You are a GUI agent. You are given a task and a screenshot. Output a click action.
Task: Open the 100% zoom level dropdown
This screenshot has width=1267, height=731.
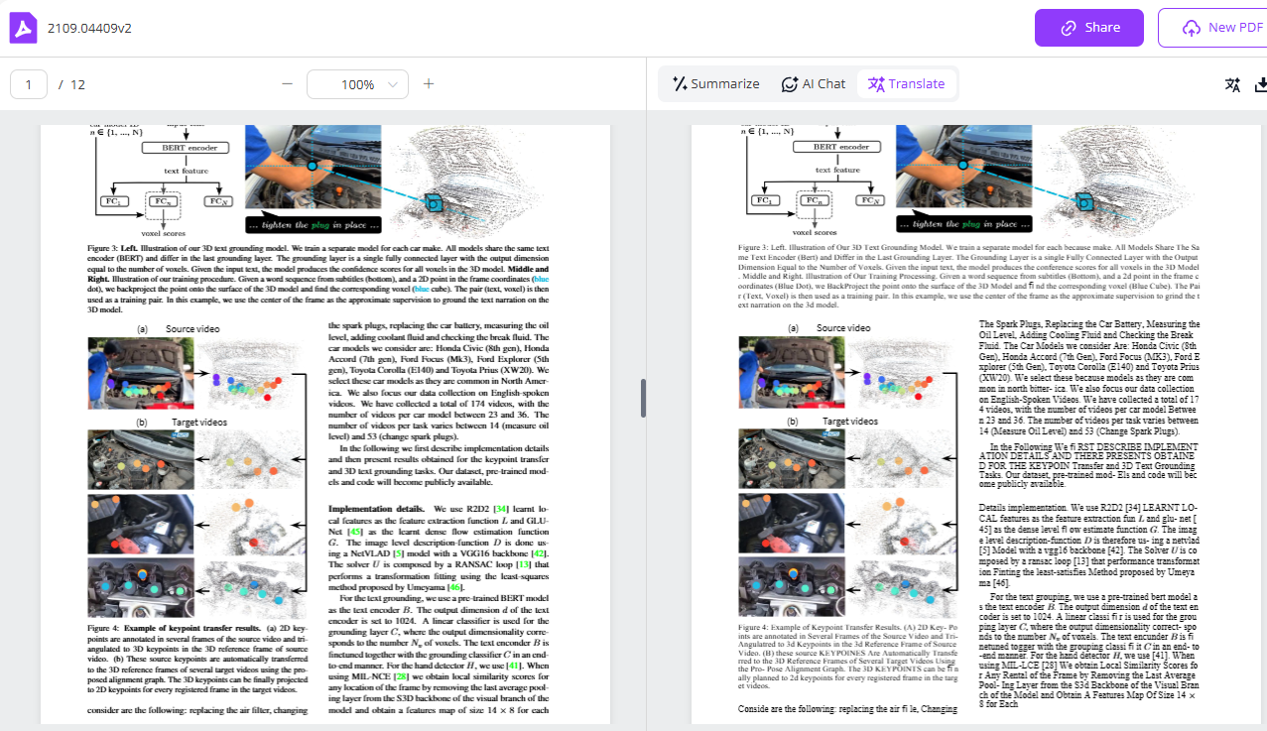[x=357, y=84]
